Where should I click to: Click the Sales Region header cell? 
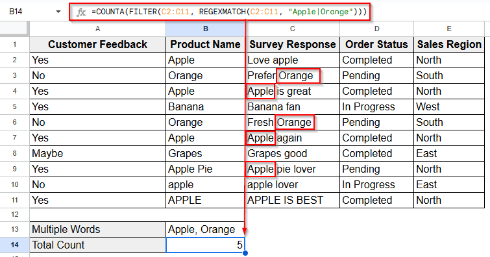pyautogui.click(x=449, y=44)
